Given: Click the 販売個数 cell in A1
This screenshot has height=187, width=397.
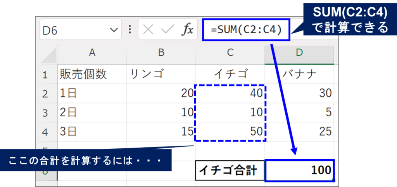Looking at the screenshot, I should click(92, 74).
